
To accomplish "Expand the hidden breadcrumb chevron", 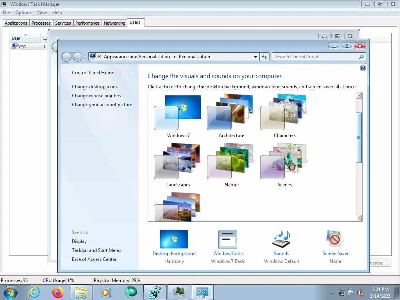I will point(99,57).
